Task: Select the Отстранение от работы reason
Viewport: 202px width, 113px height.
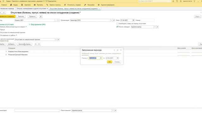Action: coord(8,35)
